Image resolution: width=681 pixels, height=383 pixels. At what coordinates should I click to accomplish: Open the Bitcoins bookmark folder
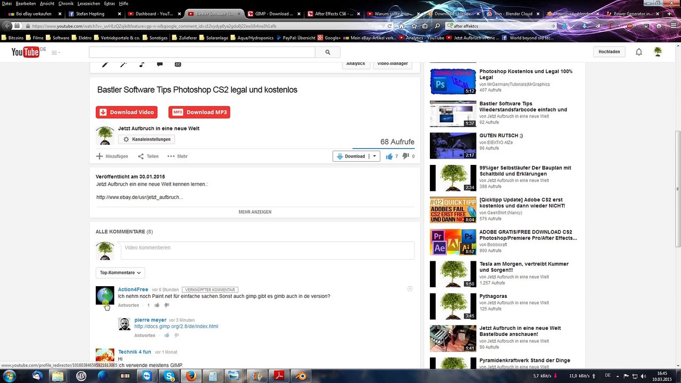pyautogui.click(x=12, y=38)
